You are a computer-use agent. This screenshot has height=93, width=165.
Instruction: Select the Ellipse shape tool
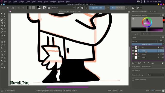pyautogui.click(x=5, y=23)
